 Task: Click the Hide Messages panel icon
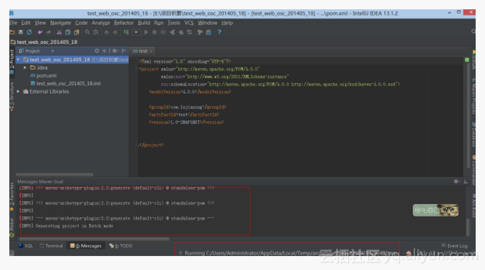(466, 181)
